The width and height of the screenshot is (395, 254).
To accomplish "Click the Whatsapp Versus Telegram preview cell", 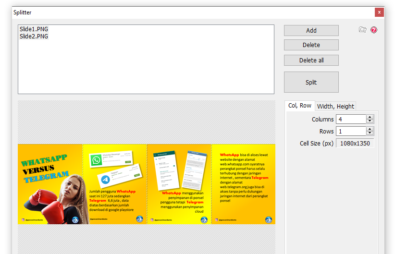I will (50, 184).
